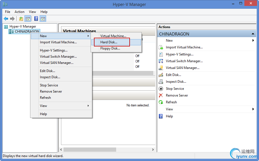
Task: Click the right arrow of horizontal scrollbar
Action: (x=153, y=149)
